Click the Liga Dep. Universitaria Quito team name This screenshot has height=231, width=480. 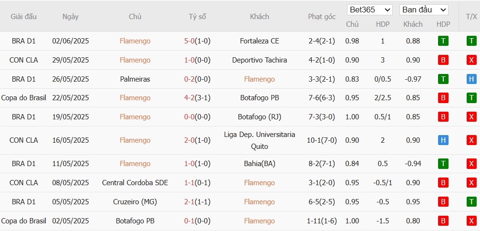(x=259, y=140)
